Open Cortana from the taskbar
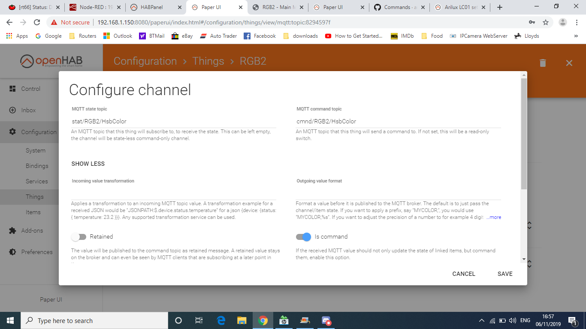The image size is (586, 329). point(178,320)
